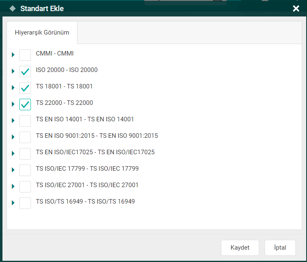Expand the CMMI - CMMI node
307x262 pixels.
[x=13, y=55]
